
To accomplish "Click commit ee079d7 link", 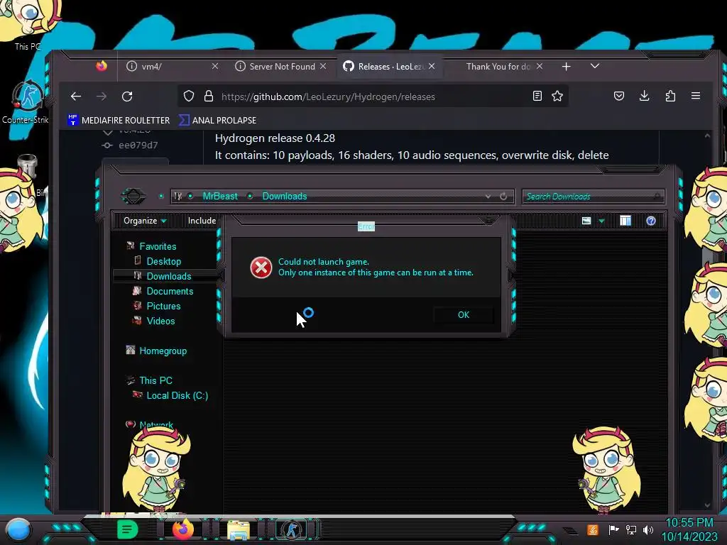I will [138, 145].
